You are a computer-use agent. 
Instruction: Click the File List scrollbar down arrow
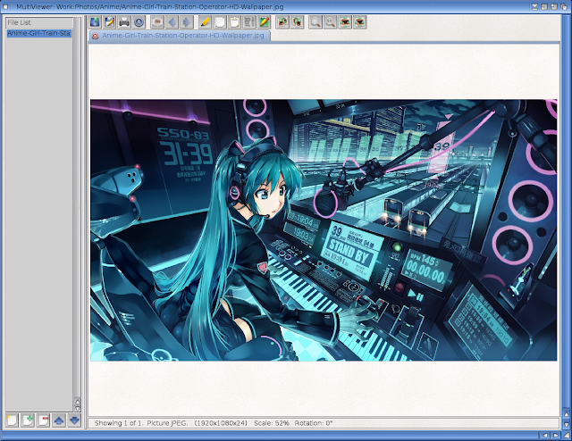pos(78,408)
